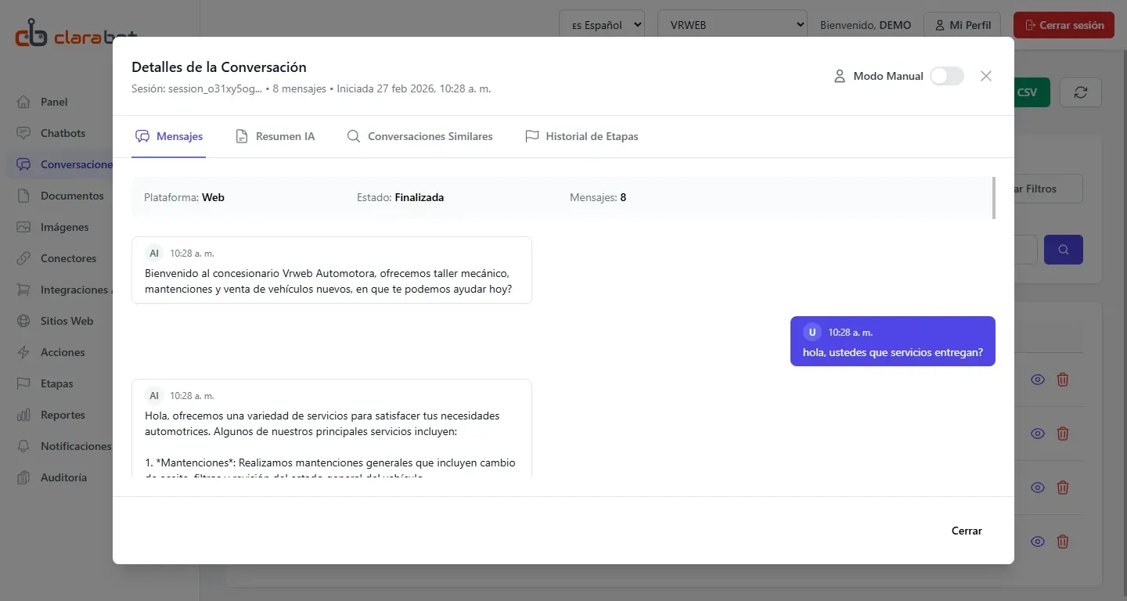
Task: Open Acciones in the sidebar
Action: coord(63,352)
